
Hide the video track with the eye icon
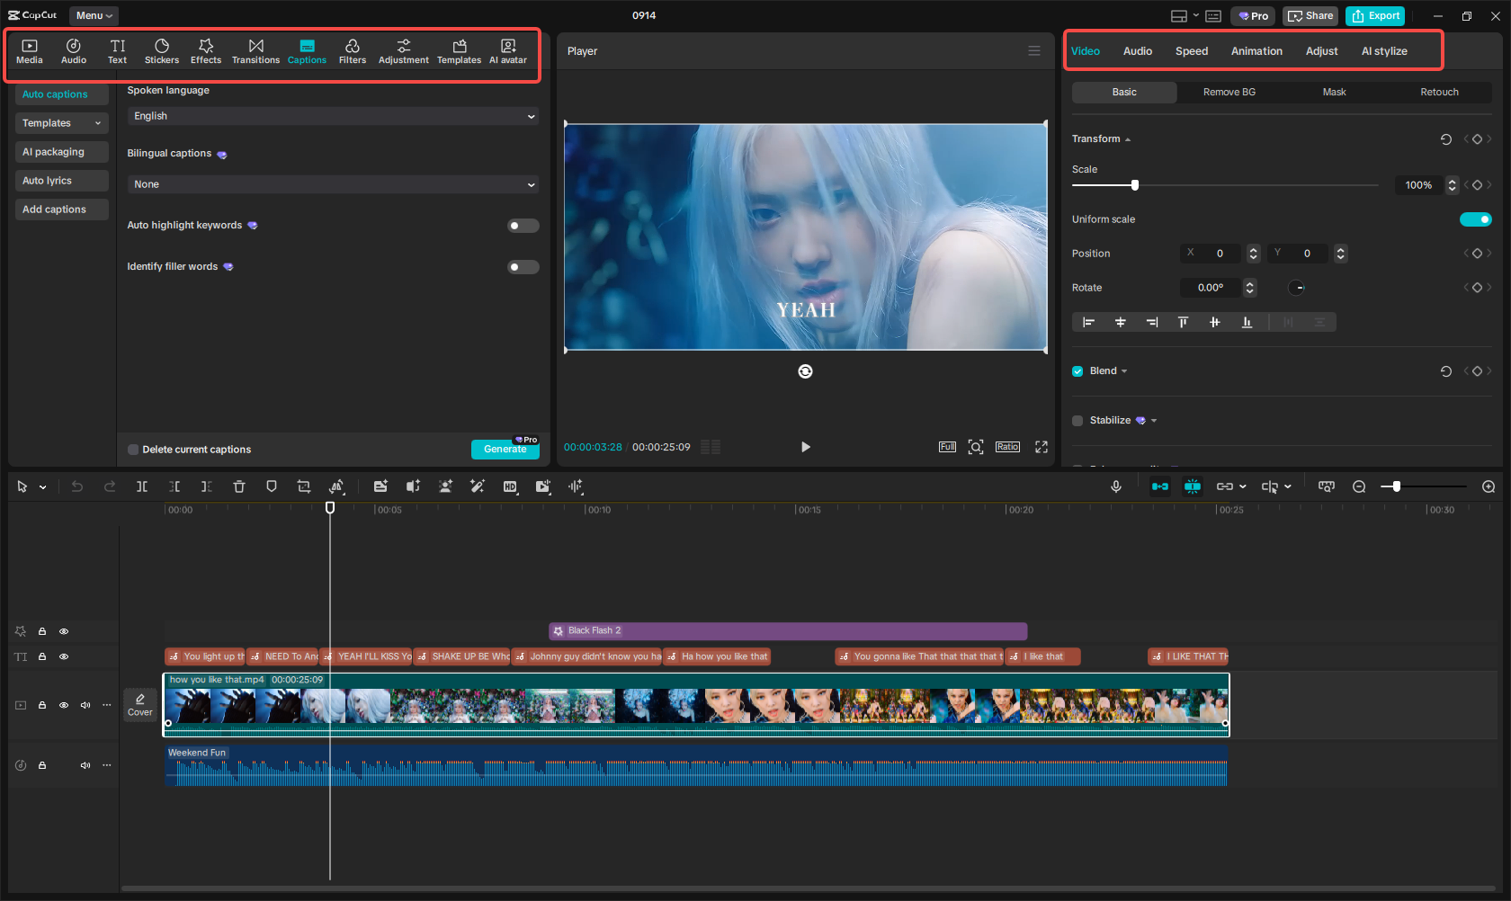pyautogui.click(x=64, y=705)
